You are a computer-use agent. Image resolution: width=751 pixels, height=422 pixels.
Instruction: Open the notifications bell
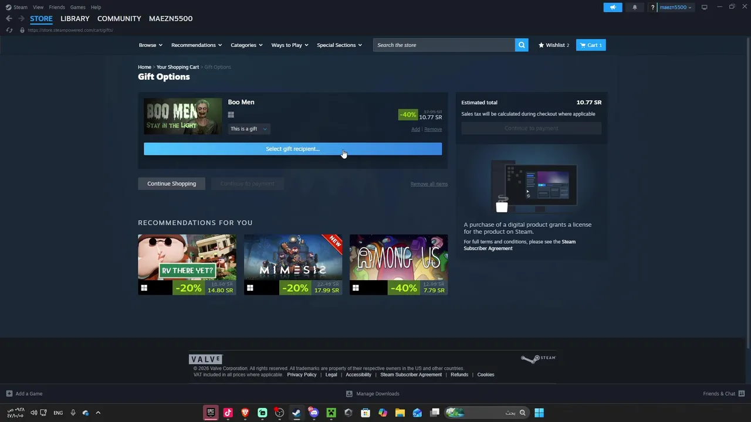point(634,7)
